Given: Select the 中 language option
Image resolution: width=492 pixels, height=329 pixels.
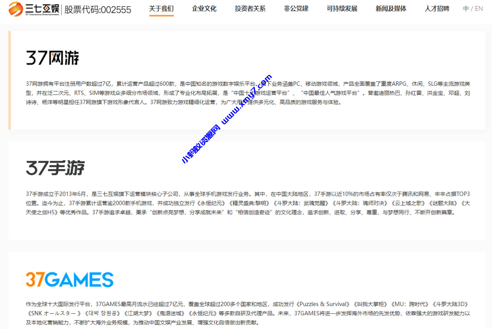Looking at the screenshot, I should point(465,8).
